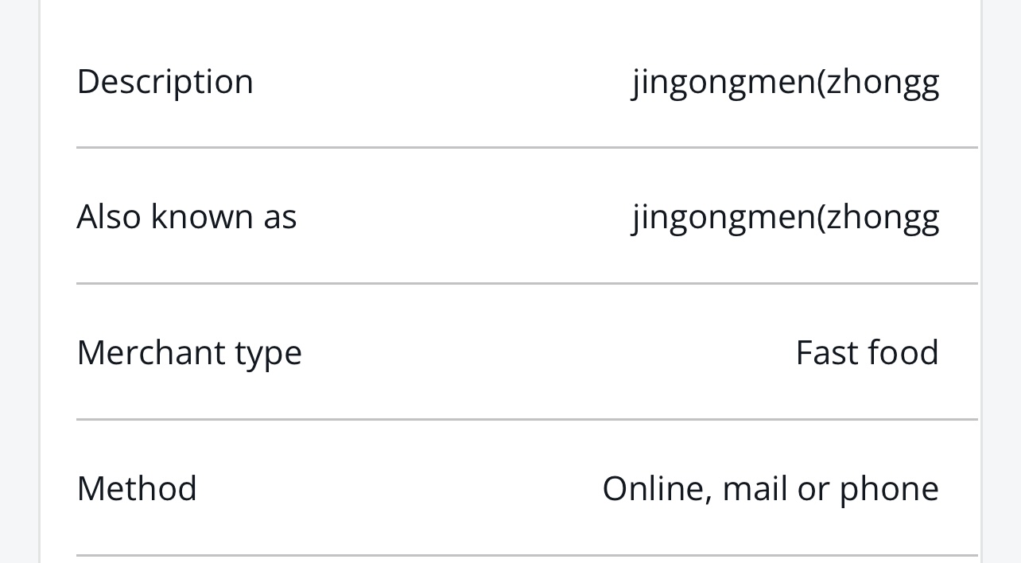Viewport: 1021px width, 563px height.
Task: Click the Also known as label
Action: [187, 216]
